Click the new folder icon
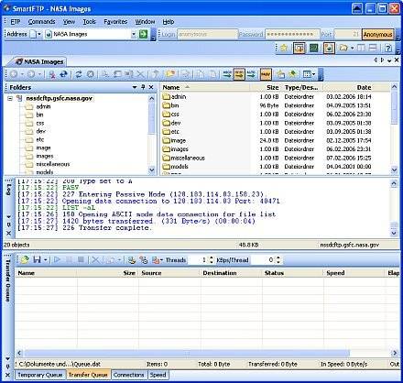403x383 pixels. tap(170, 74)
